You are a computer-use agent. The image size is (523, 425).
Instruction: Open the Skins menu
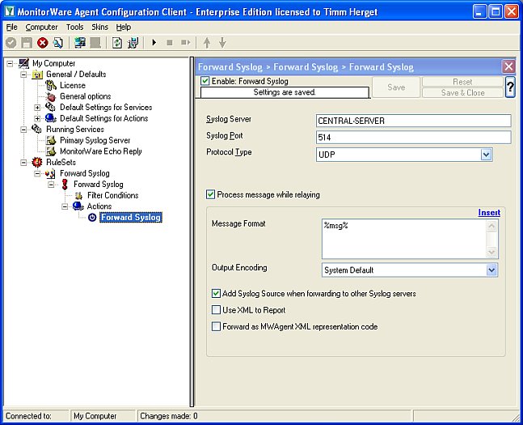pyautogui.click(x=99, y=27)
